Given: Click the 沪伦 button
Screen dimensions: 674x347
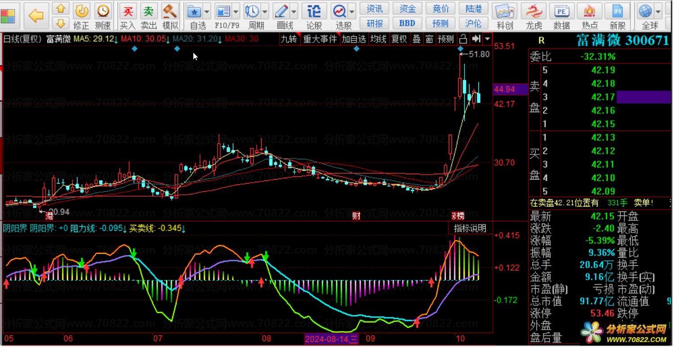Looking at the screenshot, I should coord(473,23).
